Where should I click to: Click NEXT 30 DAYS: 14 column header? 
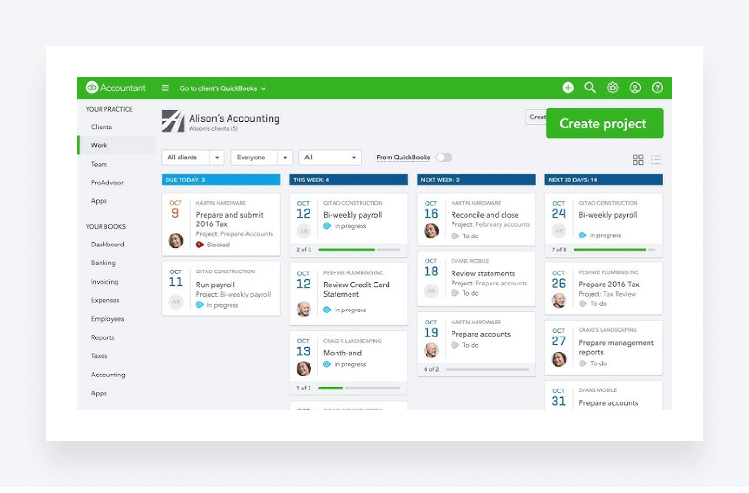coord(604,180)
